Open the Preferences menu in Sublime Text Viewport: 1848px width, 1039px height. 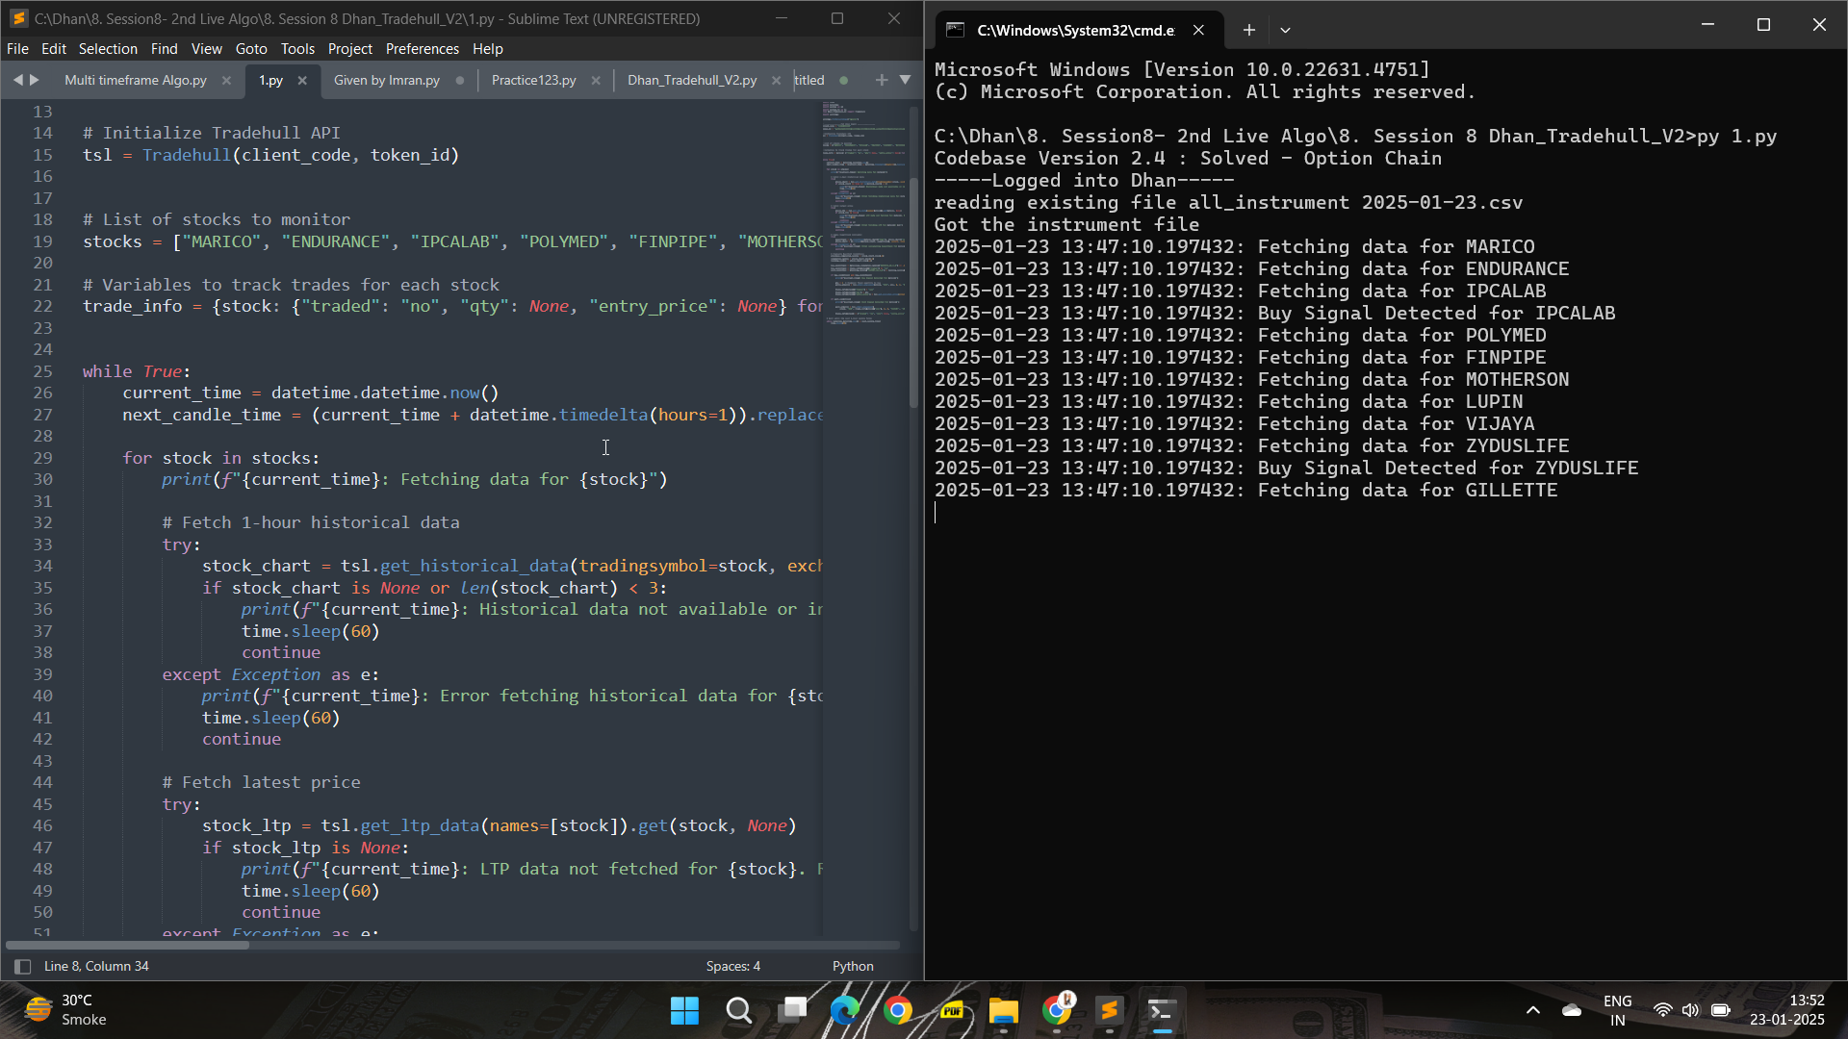pos(423,48)
